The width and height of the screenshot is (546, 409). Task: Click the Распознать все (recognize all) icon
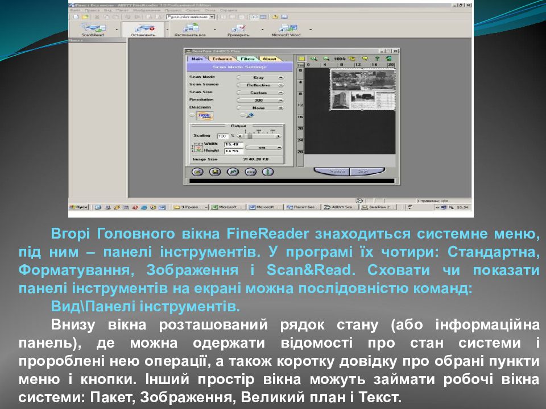[x=191, y=28]
